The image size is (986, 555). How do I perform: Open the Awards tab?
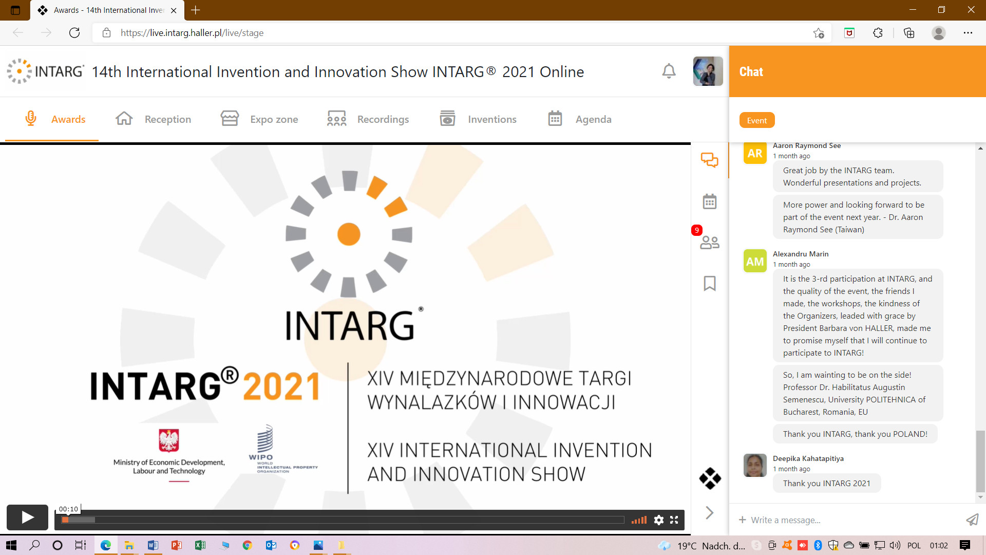pyautogui.click(x=55, y=119)
